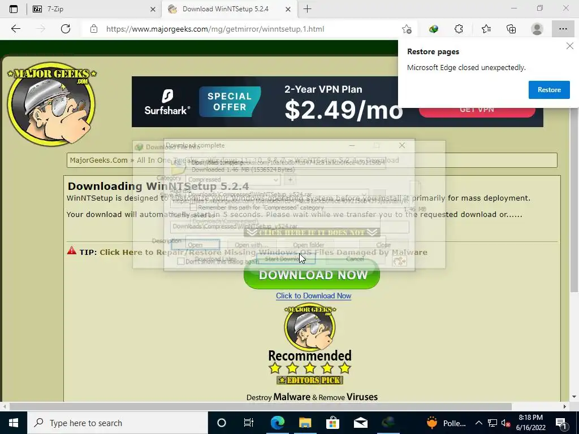
Task: Switch to the 7-Zip tab
Action: 94,9
